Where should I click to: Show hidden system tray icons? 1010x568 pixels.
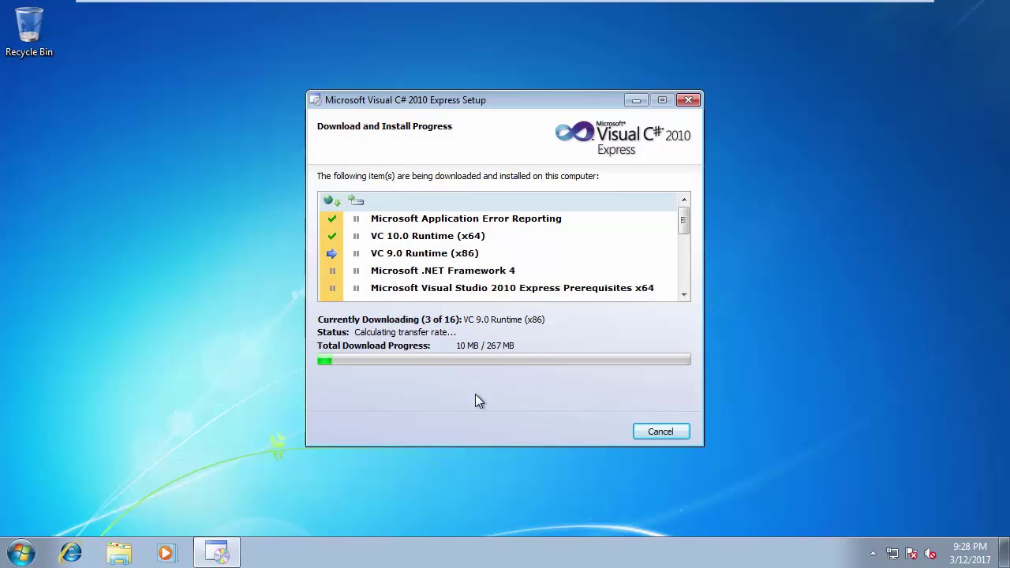873,554
